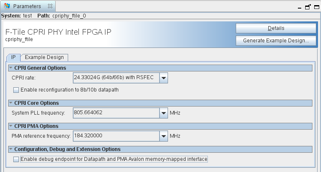Collapse the CPRI General Options section

[x=11, y=68]
